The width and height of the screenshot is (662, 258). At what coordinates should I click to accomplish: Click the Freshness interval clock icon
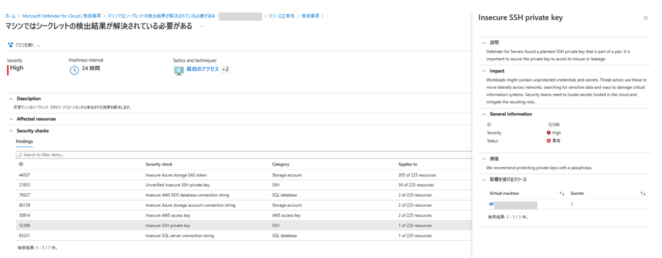[x=74, y=70]
